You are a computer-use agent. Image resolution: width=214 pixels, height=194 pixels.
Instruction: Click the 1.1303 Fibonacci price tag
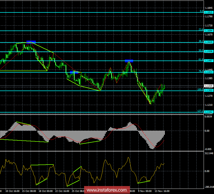209,91
